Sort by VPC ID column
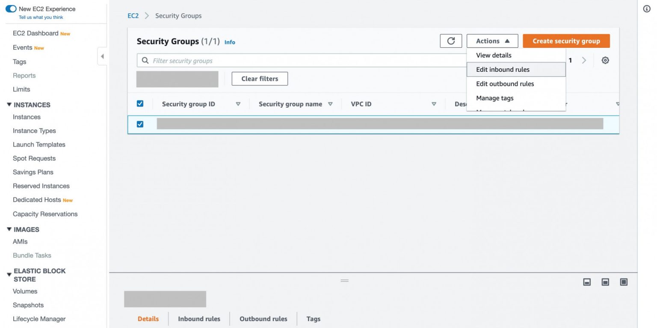The height and width of the screenshot is (328, 657). tap(434, 104)
